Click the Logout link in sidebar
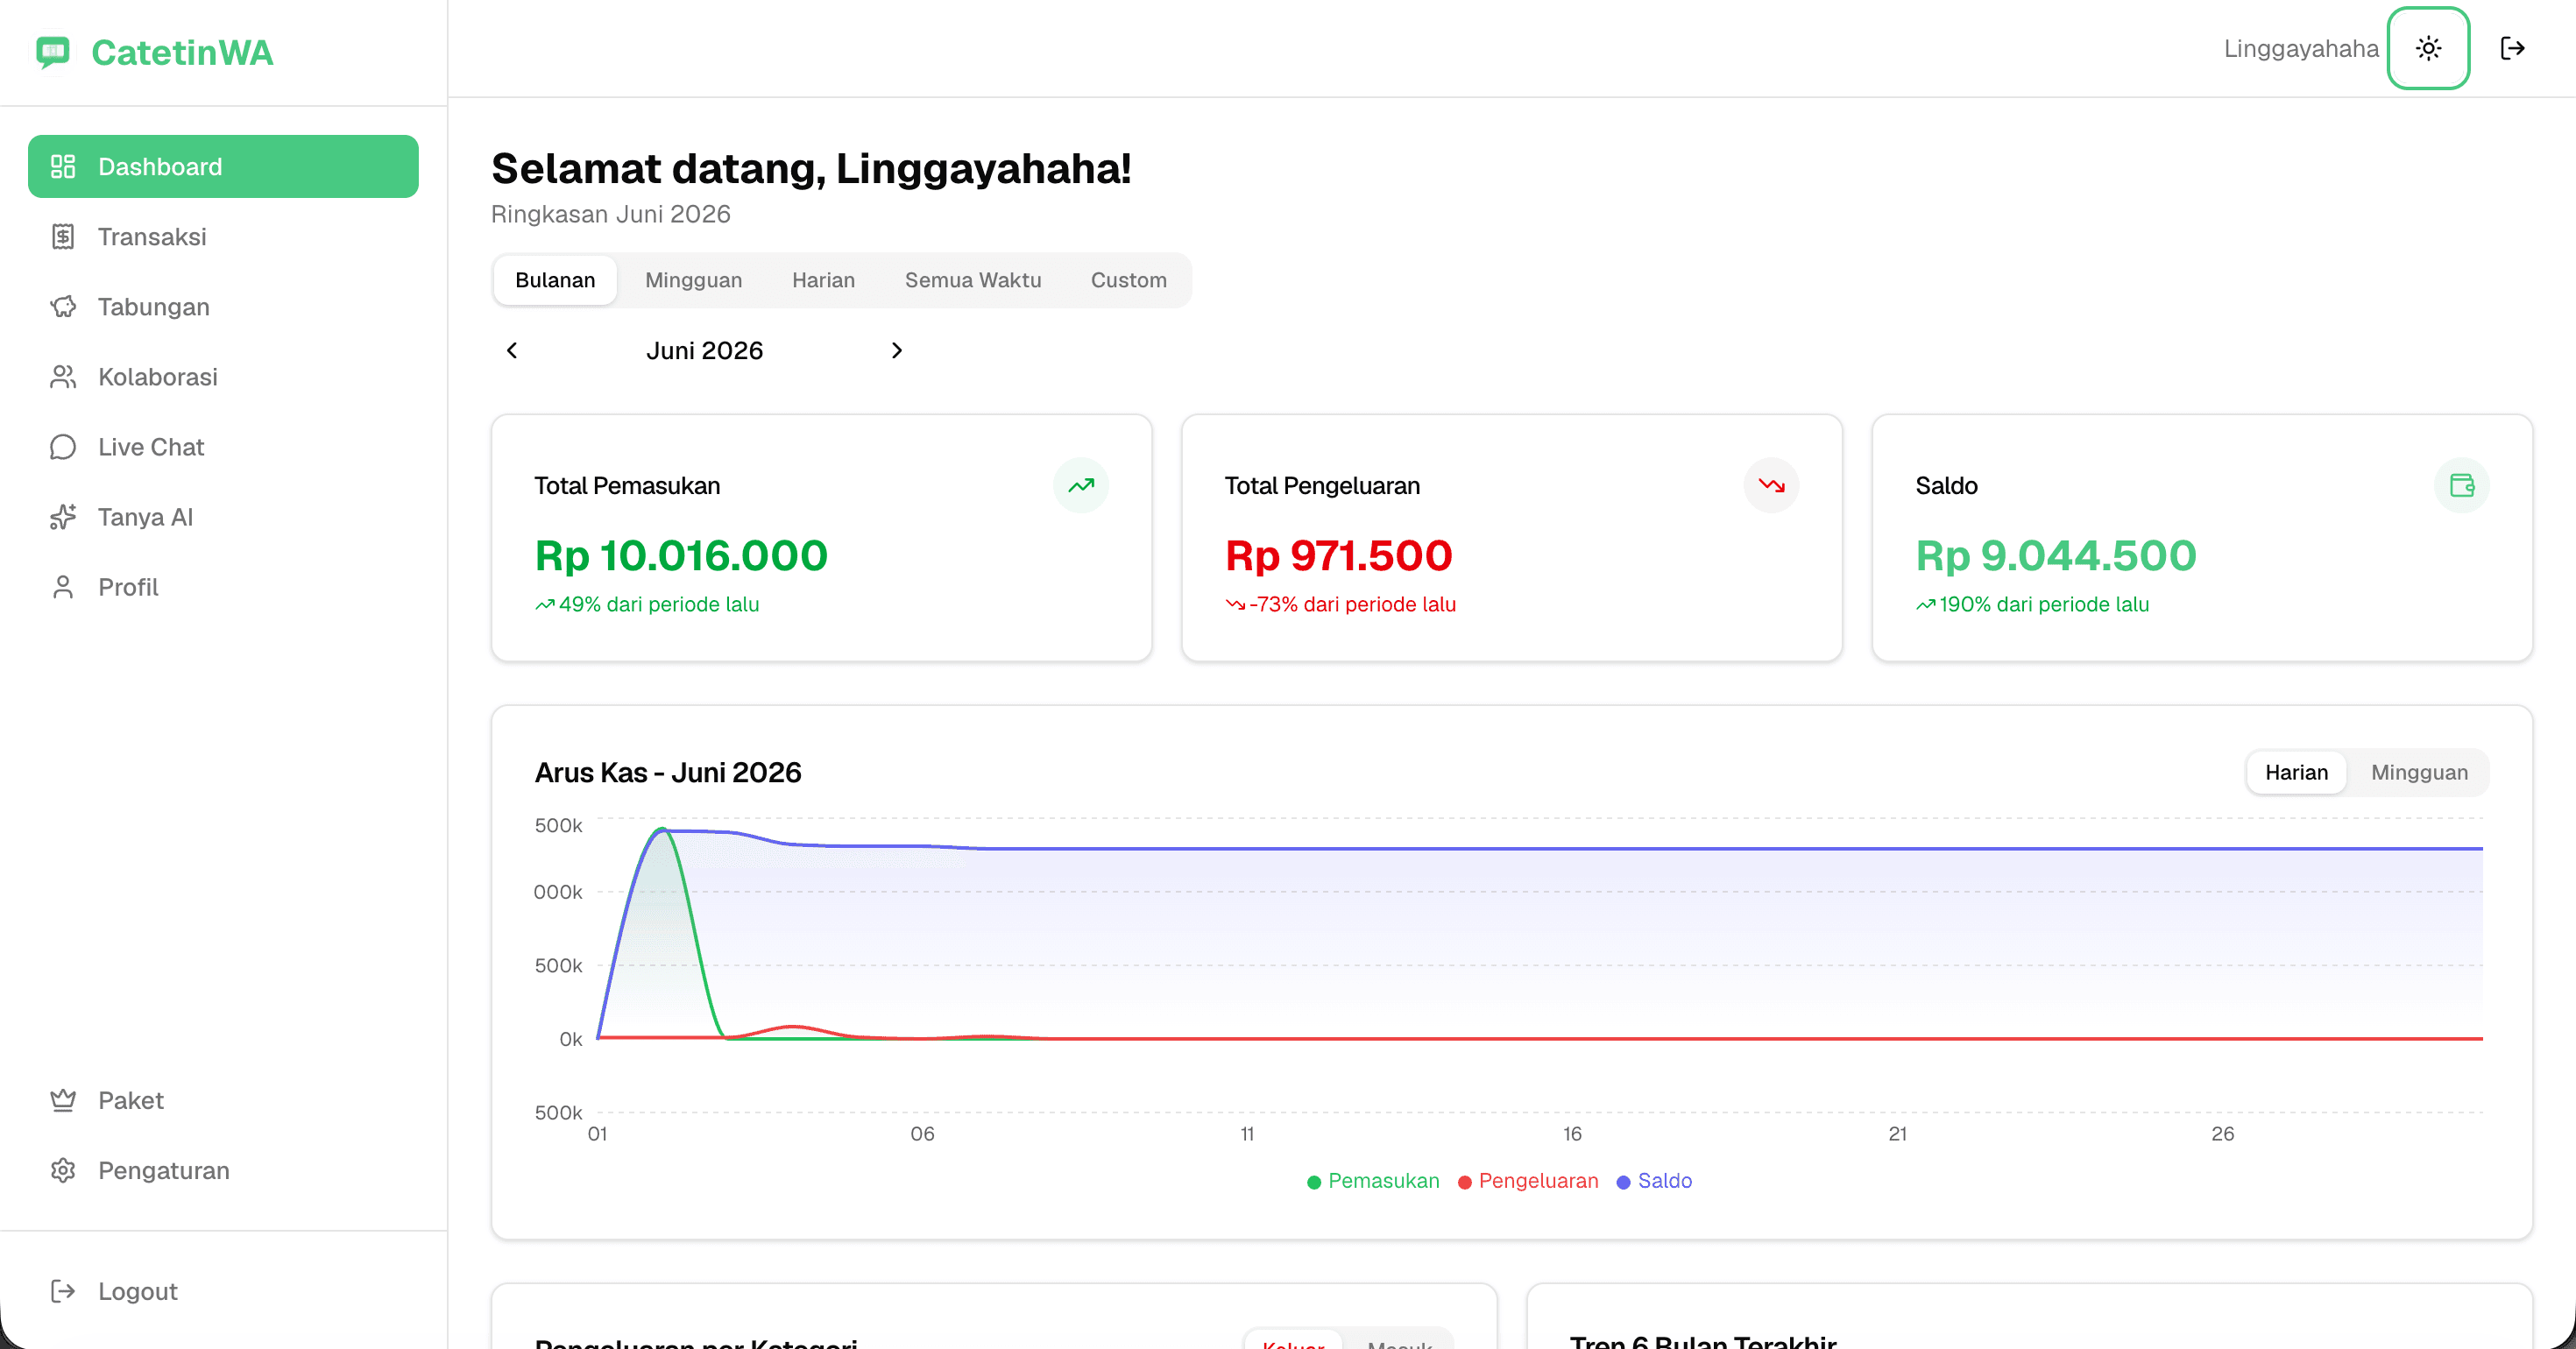The height and width of the screenshot is (1349, 2576). click(223, 1291)
